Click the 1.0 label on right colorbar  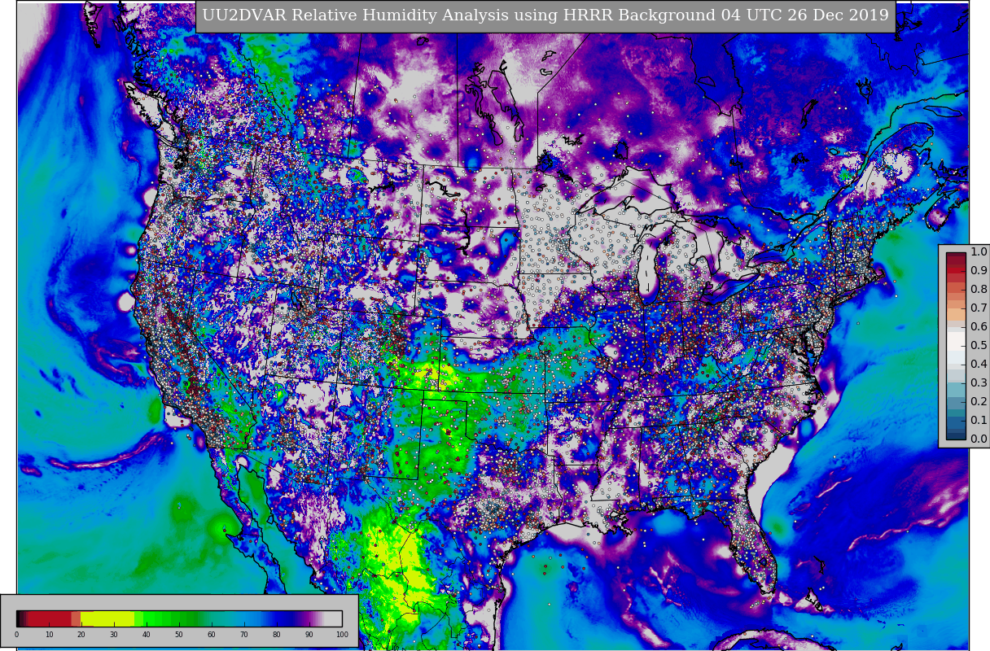click(x=979, y=252)
